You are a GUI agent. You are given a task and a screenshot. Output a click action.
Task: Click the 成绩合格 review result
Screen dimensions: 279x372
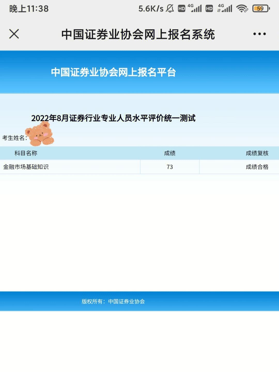[257, 167]
